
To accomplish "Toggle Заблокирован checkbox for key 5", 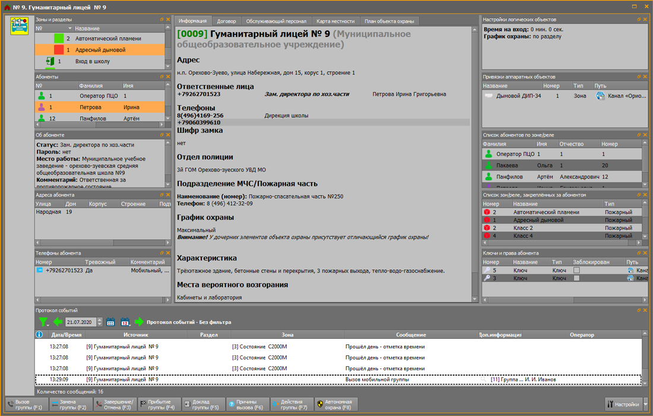I will [577, 270].
